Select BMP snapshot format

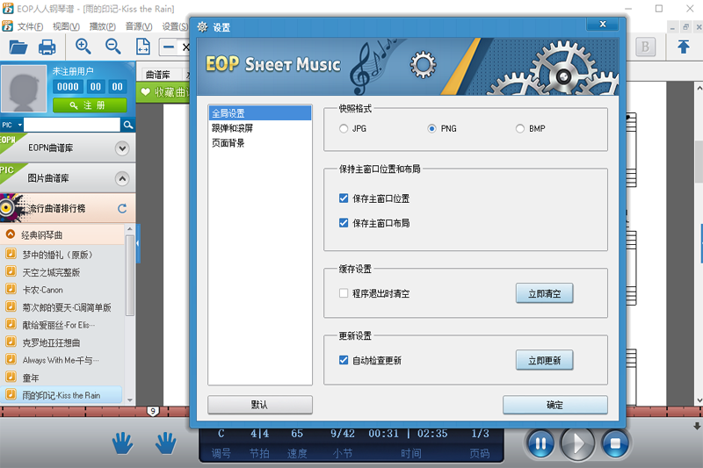tap(520, 128)
